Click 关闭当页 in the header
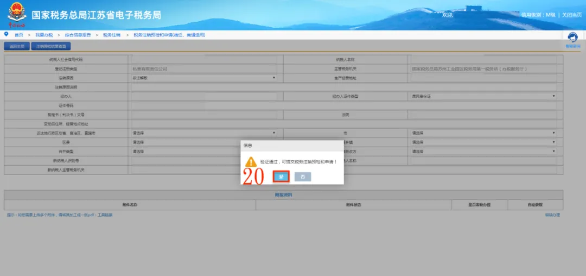 click(x=572, y=15)
